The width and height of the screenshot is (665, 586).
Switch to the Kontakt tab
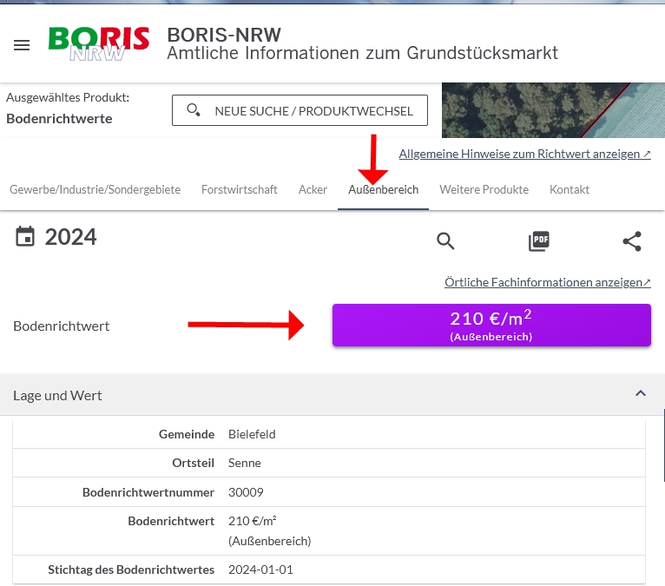[570, 189]
